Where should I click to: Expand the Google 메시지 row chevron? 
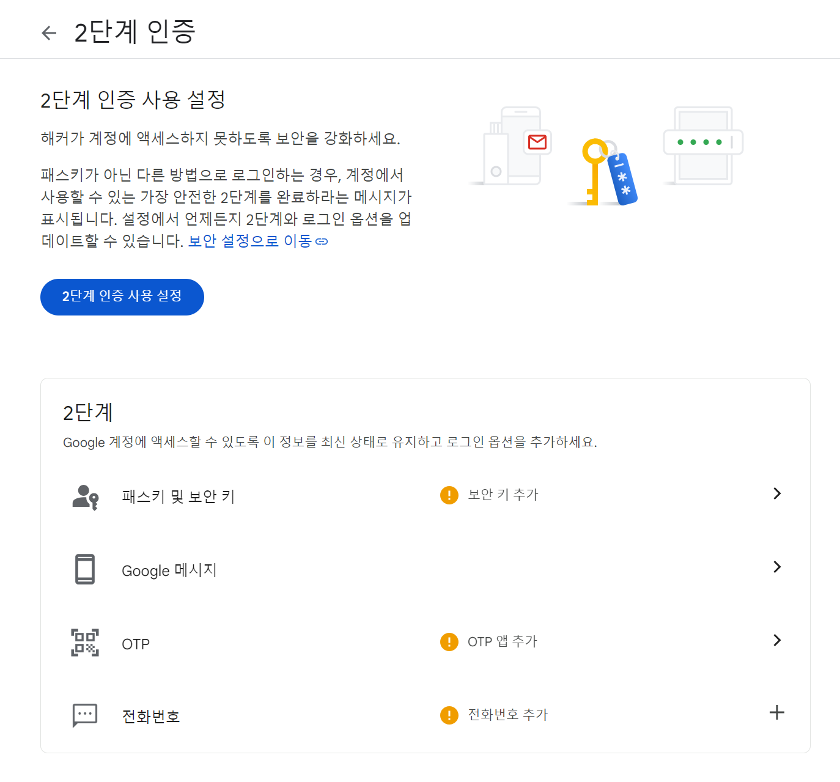point(776,567)
